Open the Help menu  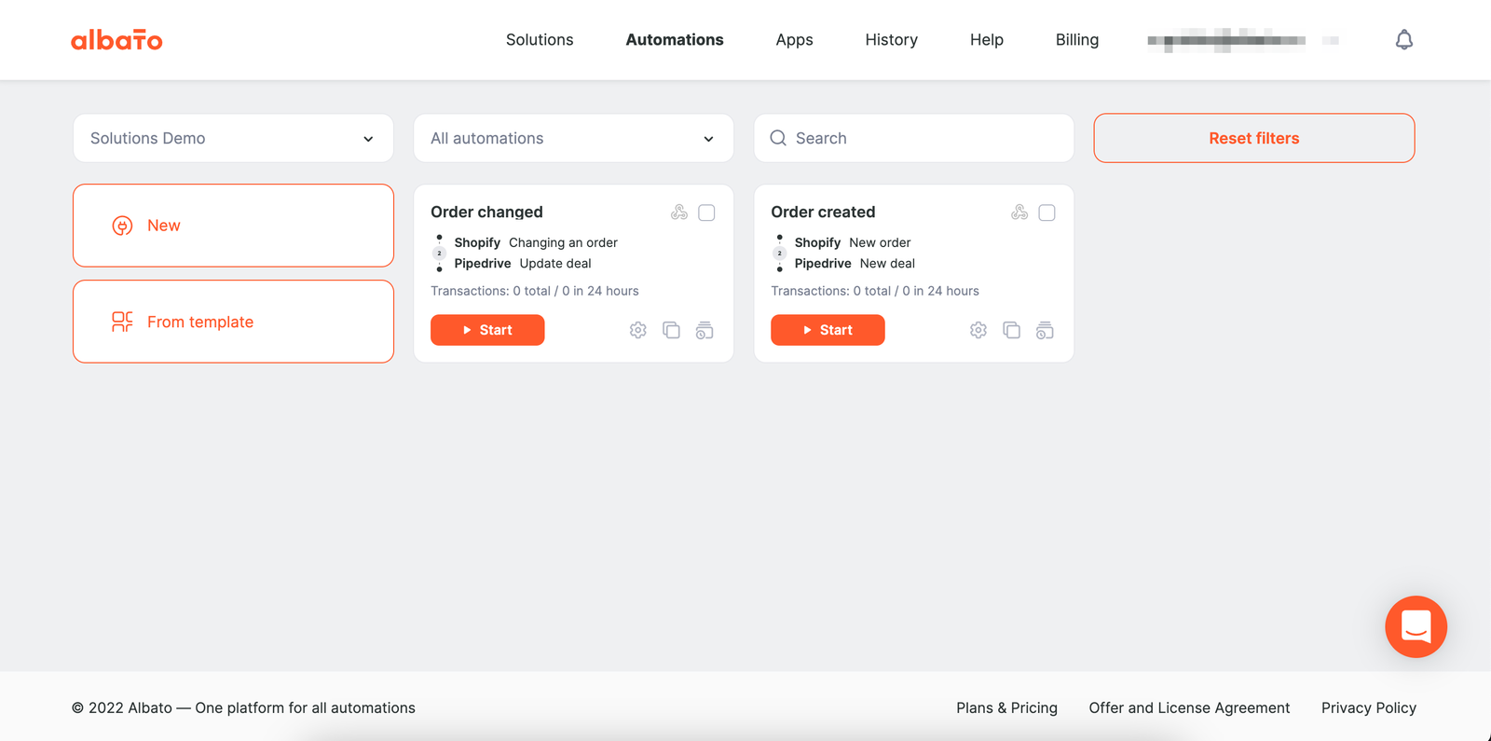pyautogui.click(x=986, y=39)
